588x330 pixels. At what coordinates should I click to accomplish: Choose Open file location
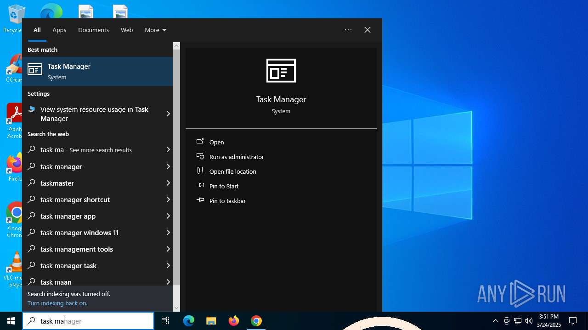click(232, 171)
